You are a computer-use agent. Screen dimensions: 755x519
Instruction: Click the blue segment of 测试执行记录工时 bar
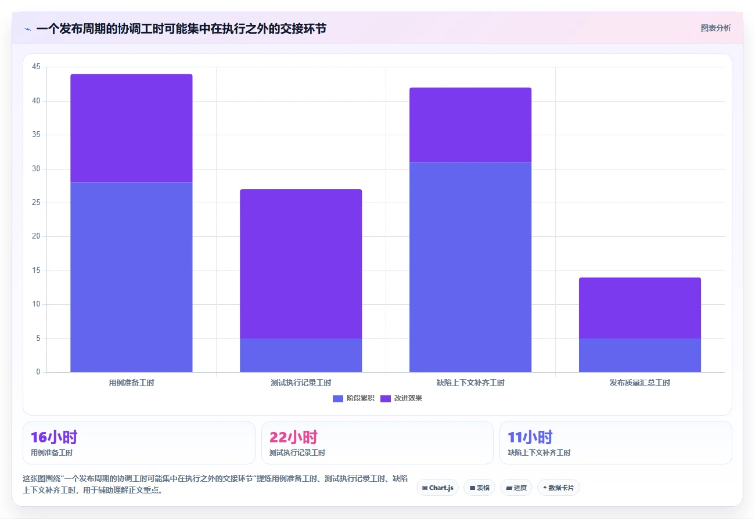[301, 355]
